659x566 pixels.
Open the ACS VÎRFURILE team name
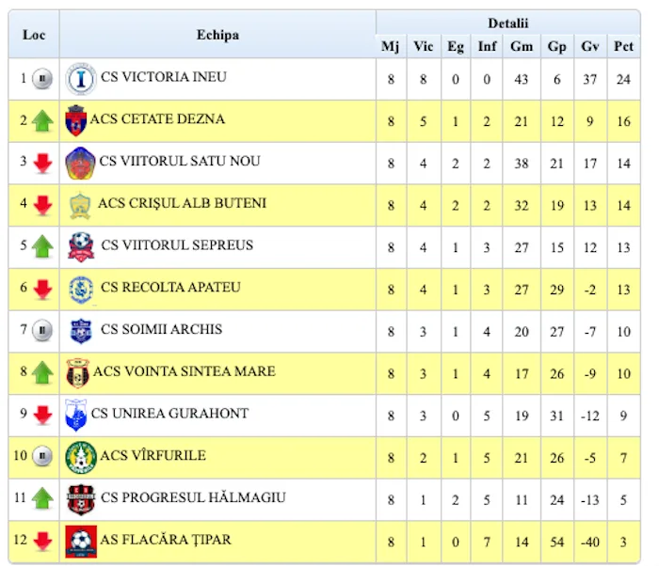click(x=149, y=456)
